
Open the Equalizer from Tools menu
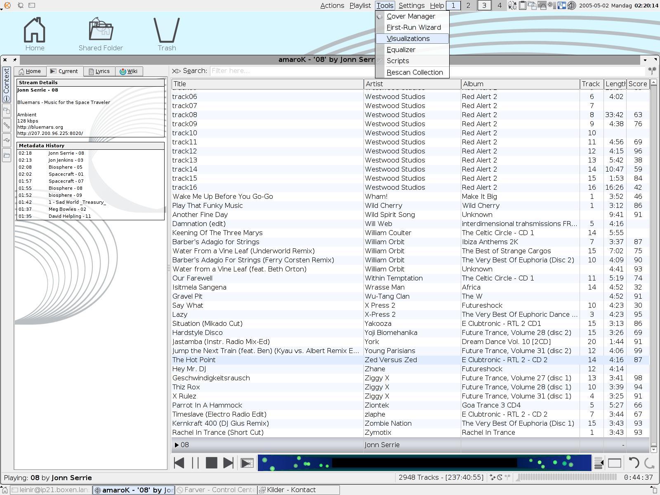pos(412,49)
